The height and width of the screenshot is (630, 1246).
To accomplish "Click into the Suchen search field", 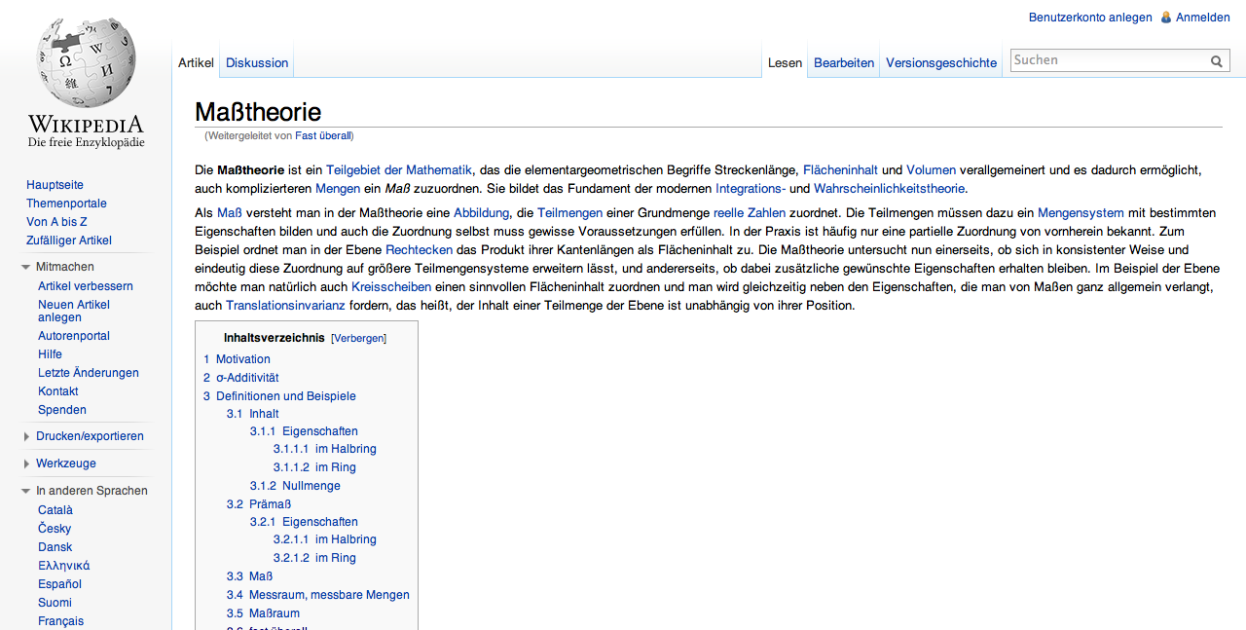I will click(x=1109, y=60).
